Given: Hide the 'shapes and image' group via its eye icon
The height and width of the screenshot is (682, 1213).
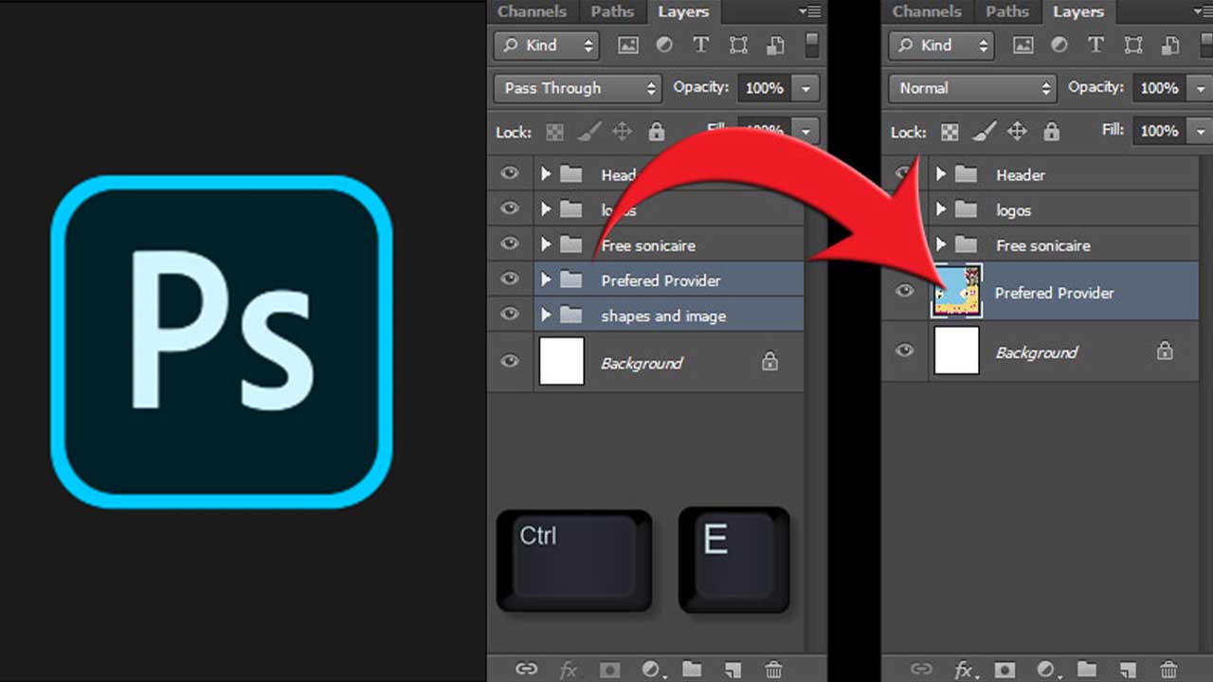Looking at the screenshot, I should coord(510,314).
